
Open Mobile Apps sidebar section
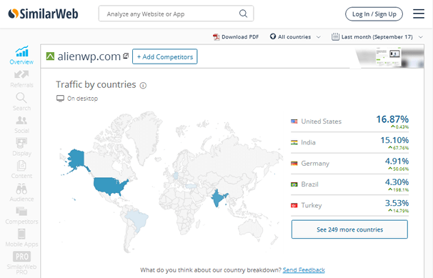click(x=21, y=238)
